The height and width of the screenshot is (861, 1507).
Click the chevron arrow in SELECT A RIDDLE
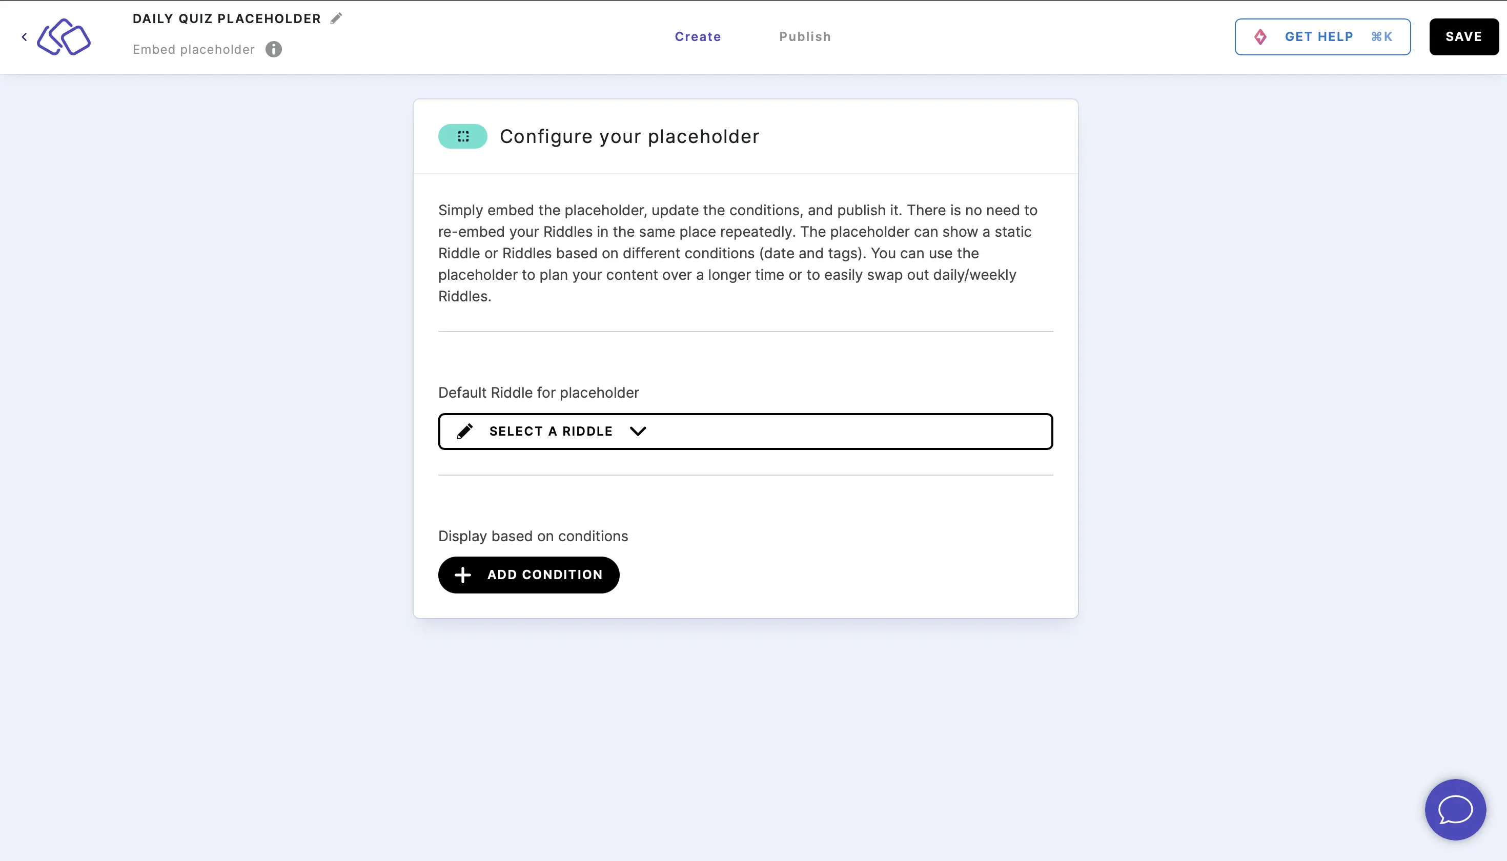tap(639, 430)
